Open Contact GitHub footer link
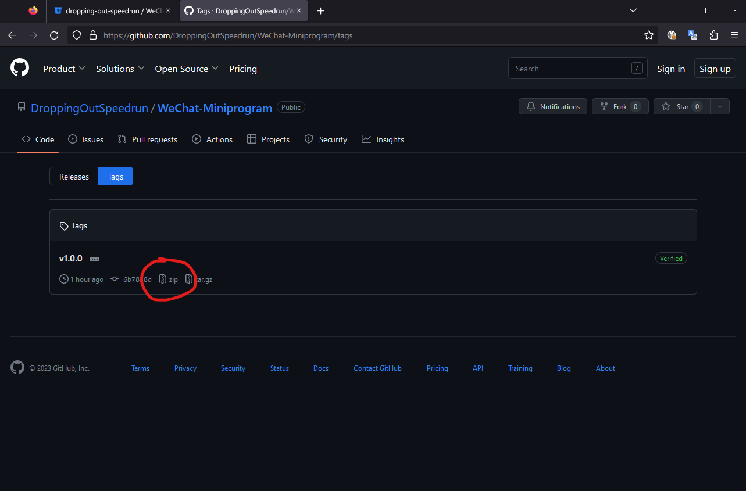This screenshot has width=746, height=491. (x=377, y=368)
